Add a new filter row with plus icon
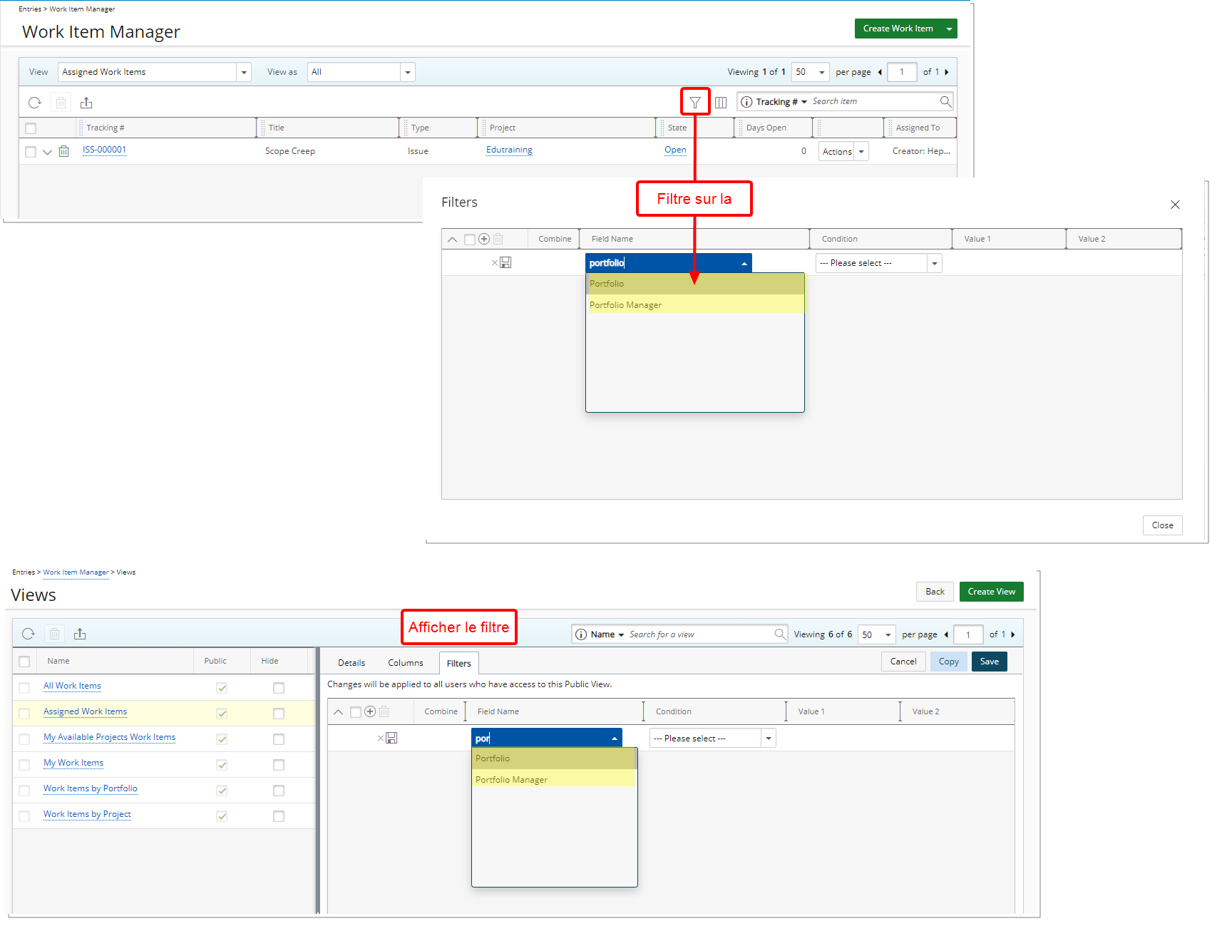This screenshot has height=926, width=1217. [483, 239]
